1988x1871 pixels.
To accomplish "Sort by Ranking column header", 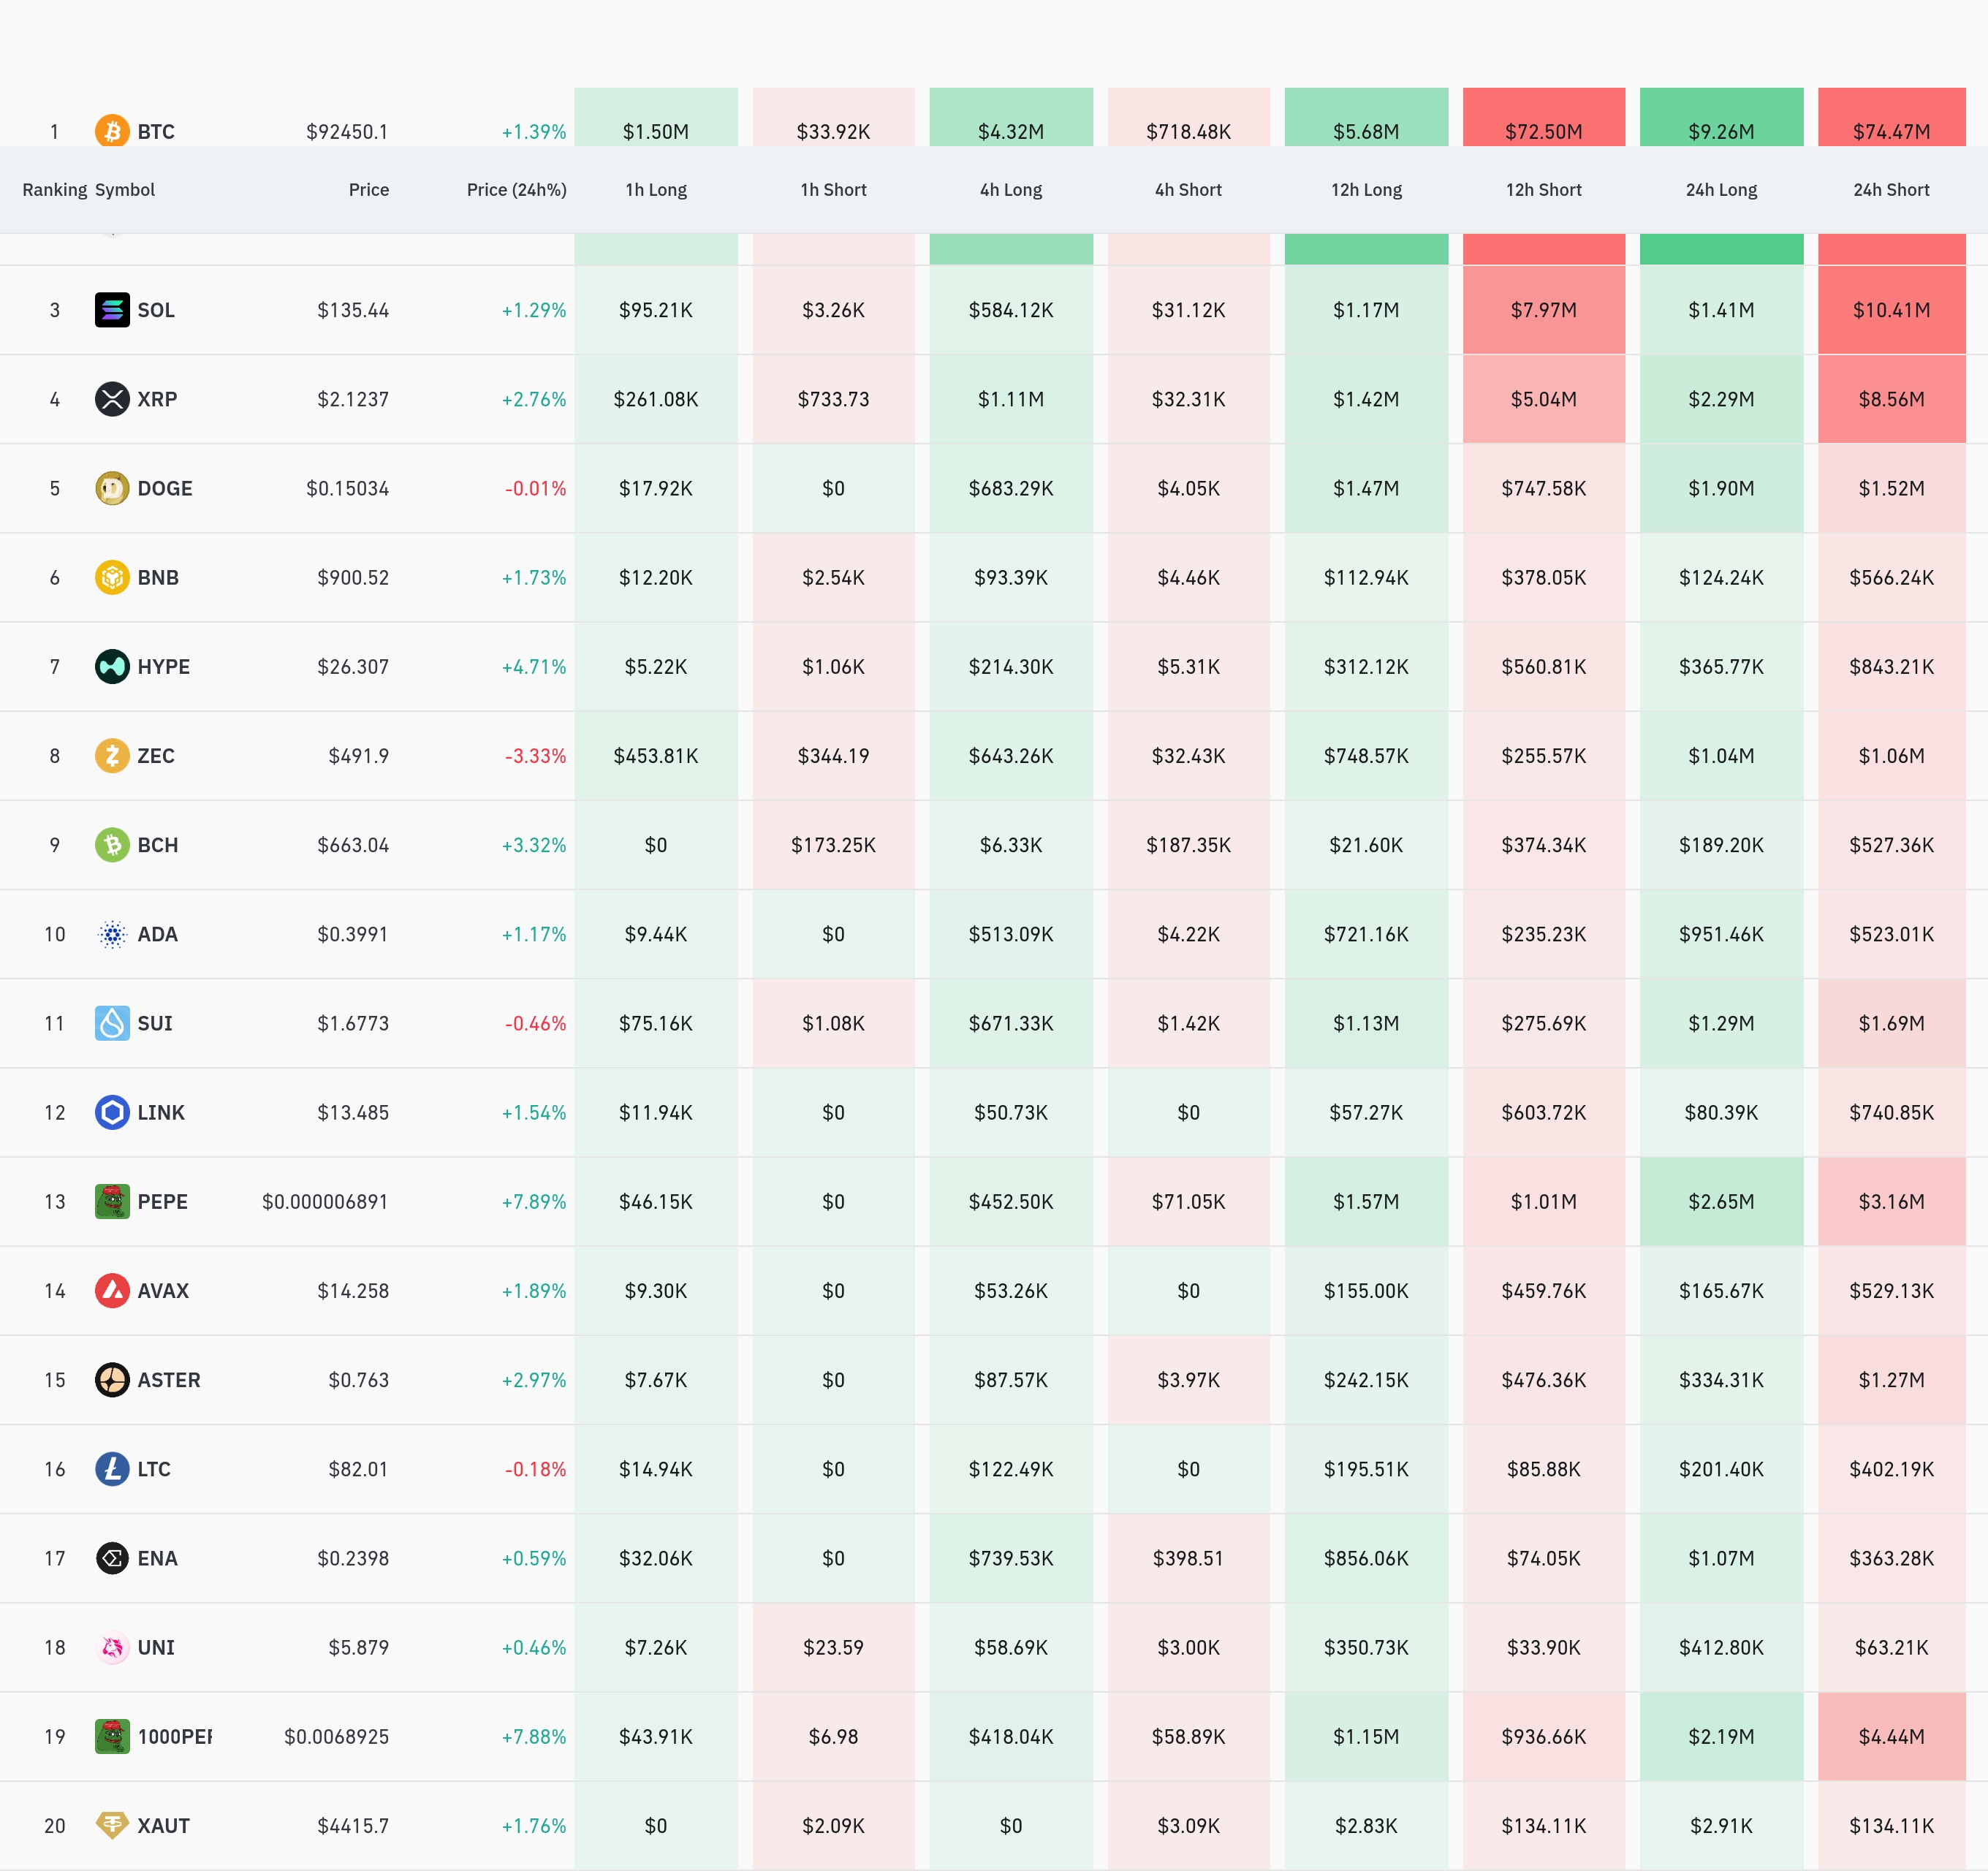I will (54, 190).
